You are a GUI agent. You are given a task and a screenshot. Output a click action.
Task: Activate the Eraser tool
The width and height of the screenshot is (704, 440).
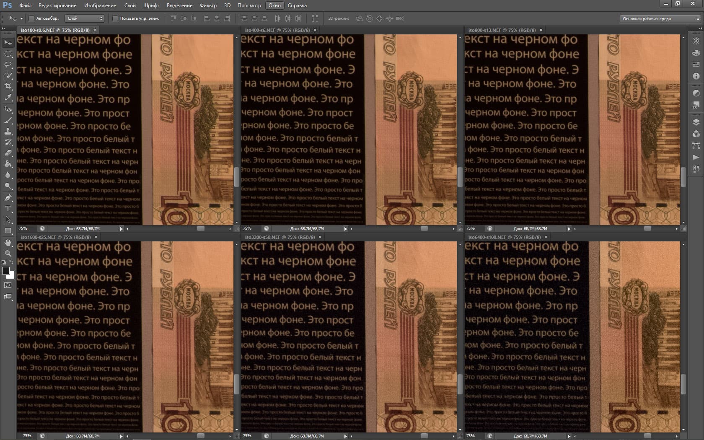pos(8,153)
